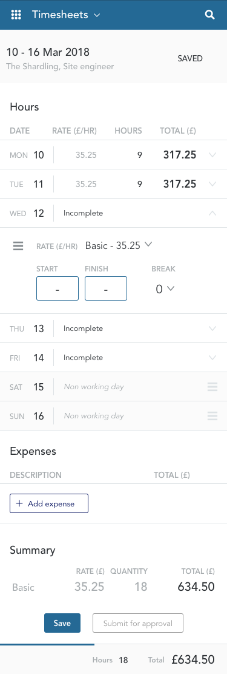Screen dimensions: 227x674
Task: Click the blue progress bar at bottom
Action: coord(47,644)
